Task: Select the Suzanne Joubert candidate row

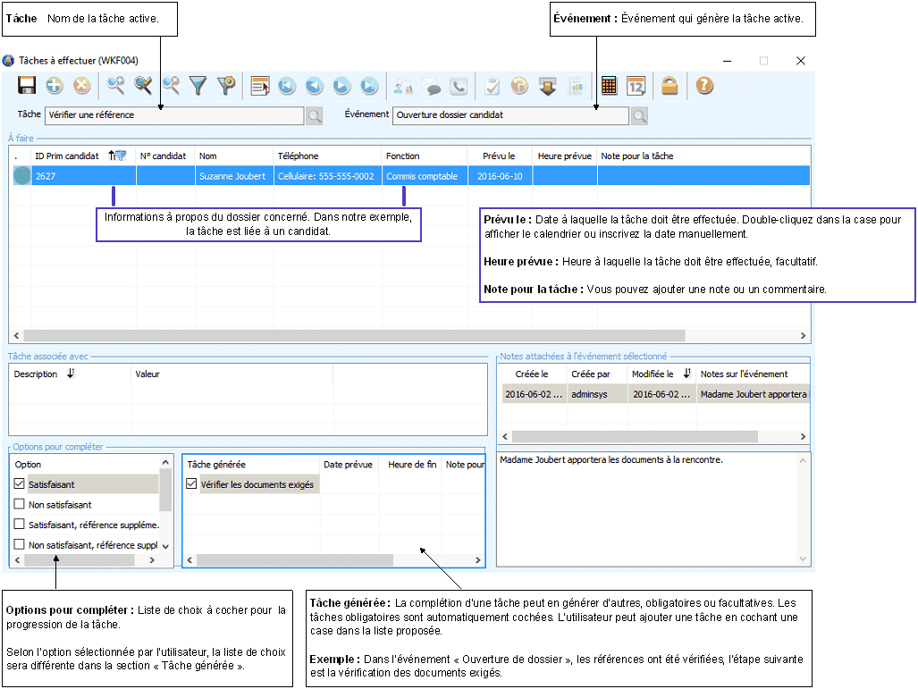Action: 232,176
